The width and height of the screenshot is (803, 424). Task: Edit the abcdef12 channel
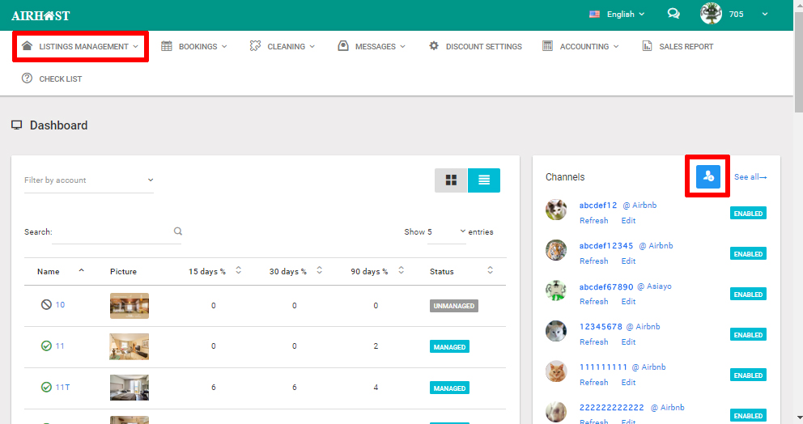(628, 221)
